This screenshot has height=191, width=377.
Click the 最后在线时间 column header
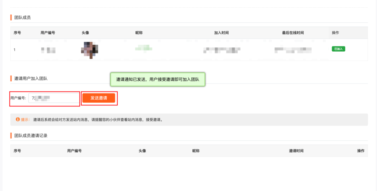click(x=293, y=33)
